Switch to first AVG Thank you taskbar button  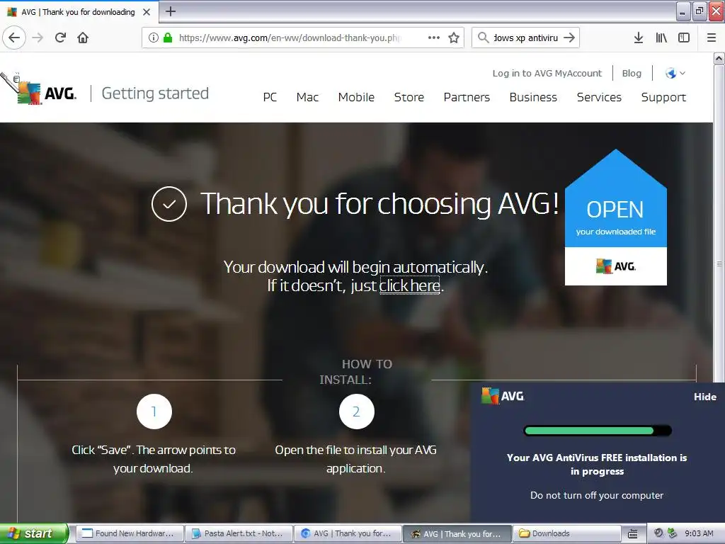(348, 533)
